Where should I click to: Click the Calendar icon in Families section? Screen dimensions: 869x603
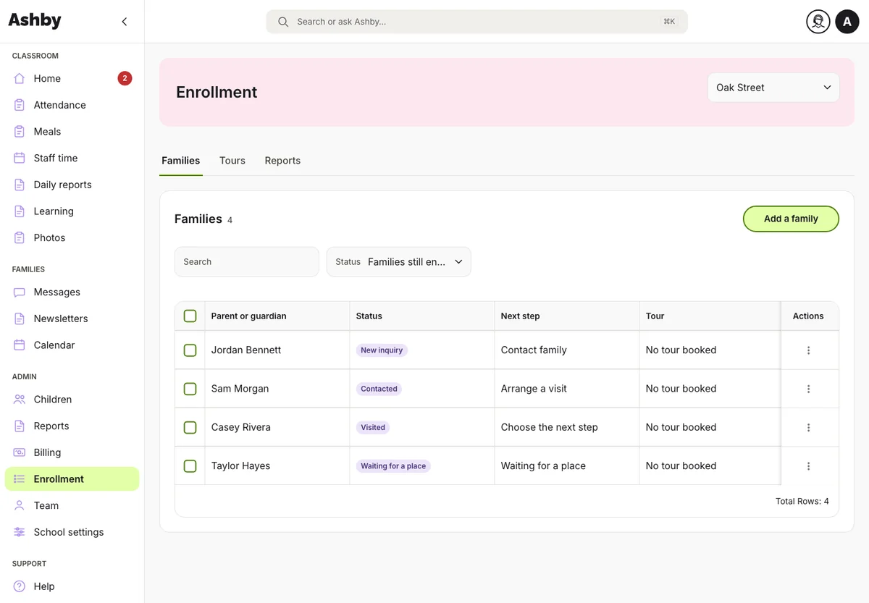pos(20,345)
